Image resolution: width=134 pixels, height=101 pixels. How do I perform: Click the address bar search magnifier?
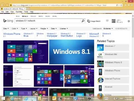[x=117, y=5]
